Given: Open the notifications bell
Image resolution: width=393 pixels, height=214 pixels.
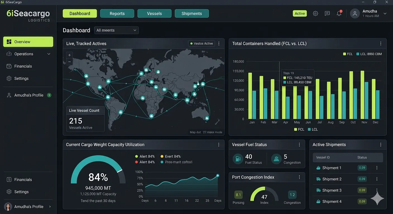Looking at the screenshot, I should pos(339,13).
